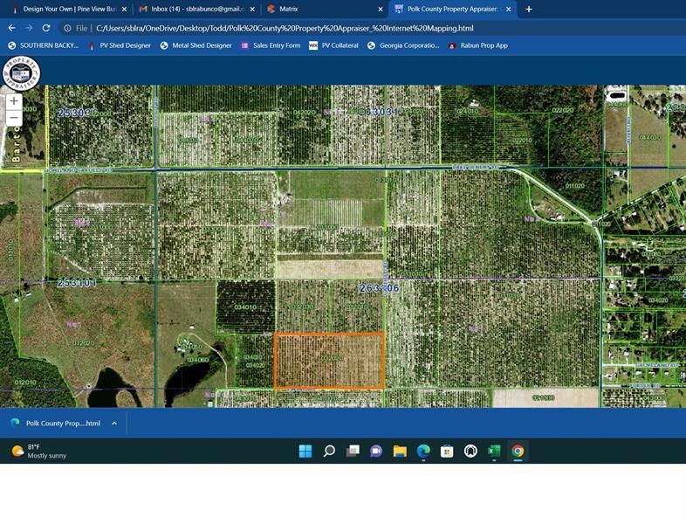
Task: Open the PV Shed Designer bookmark
Action: coord(120,45)
